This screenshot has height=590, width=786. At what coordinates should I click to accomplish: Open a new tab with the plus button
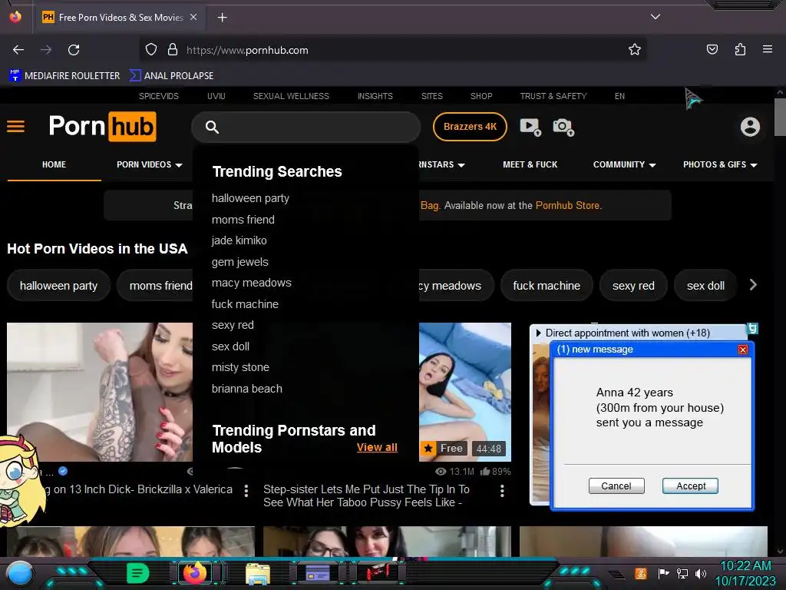pyautogui.click(x=222, y=18)
